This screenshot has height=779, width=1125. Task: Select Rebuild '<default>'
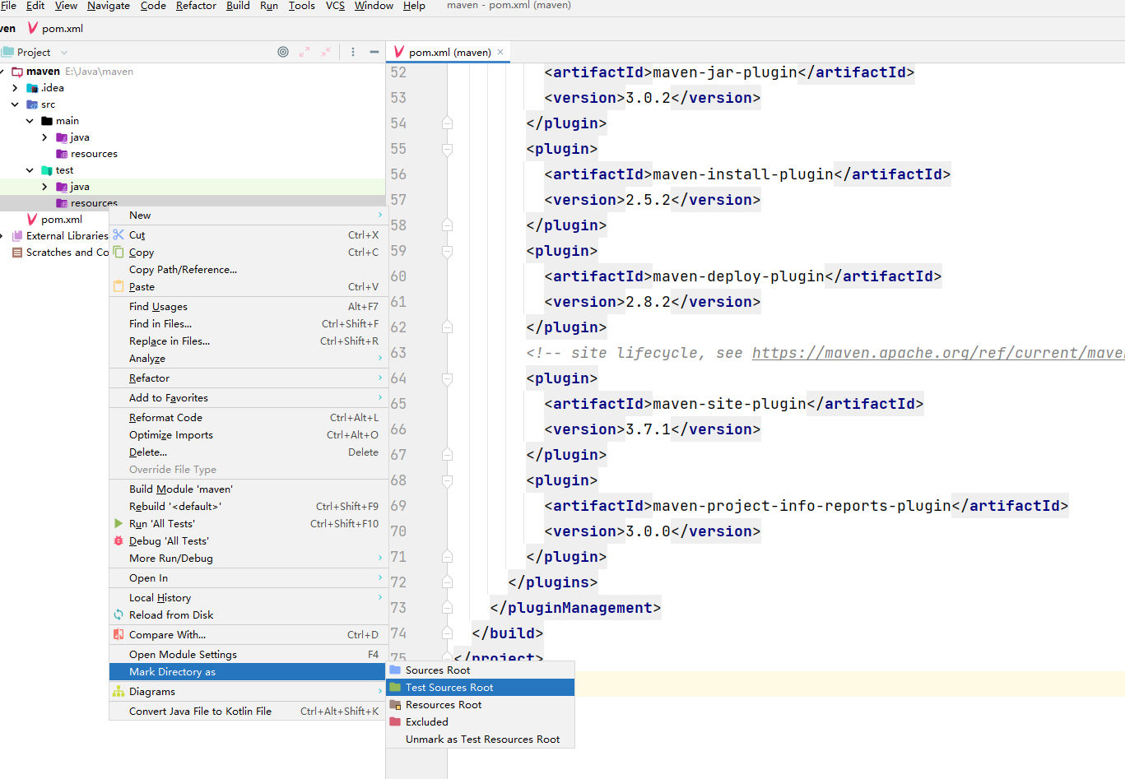(x=249, y=507)
